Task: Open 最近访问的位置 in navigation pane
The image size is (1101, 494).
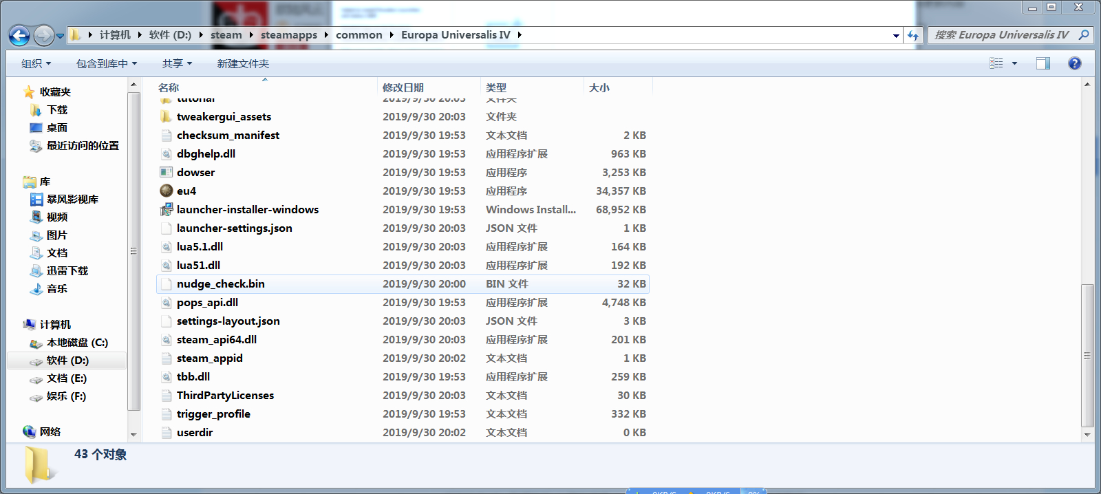Action: click(74, 146)
